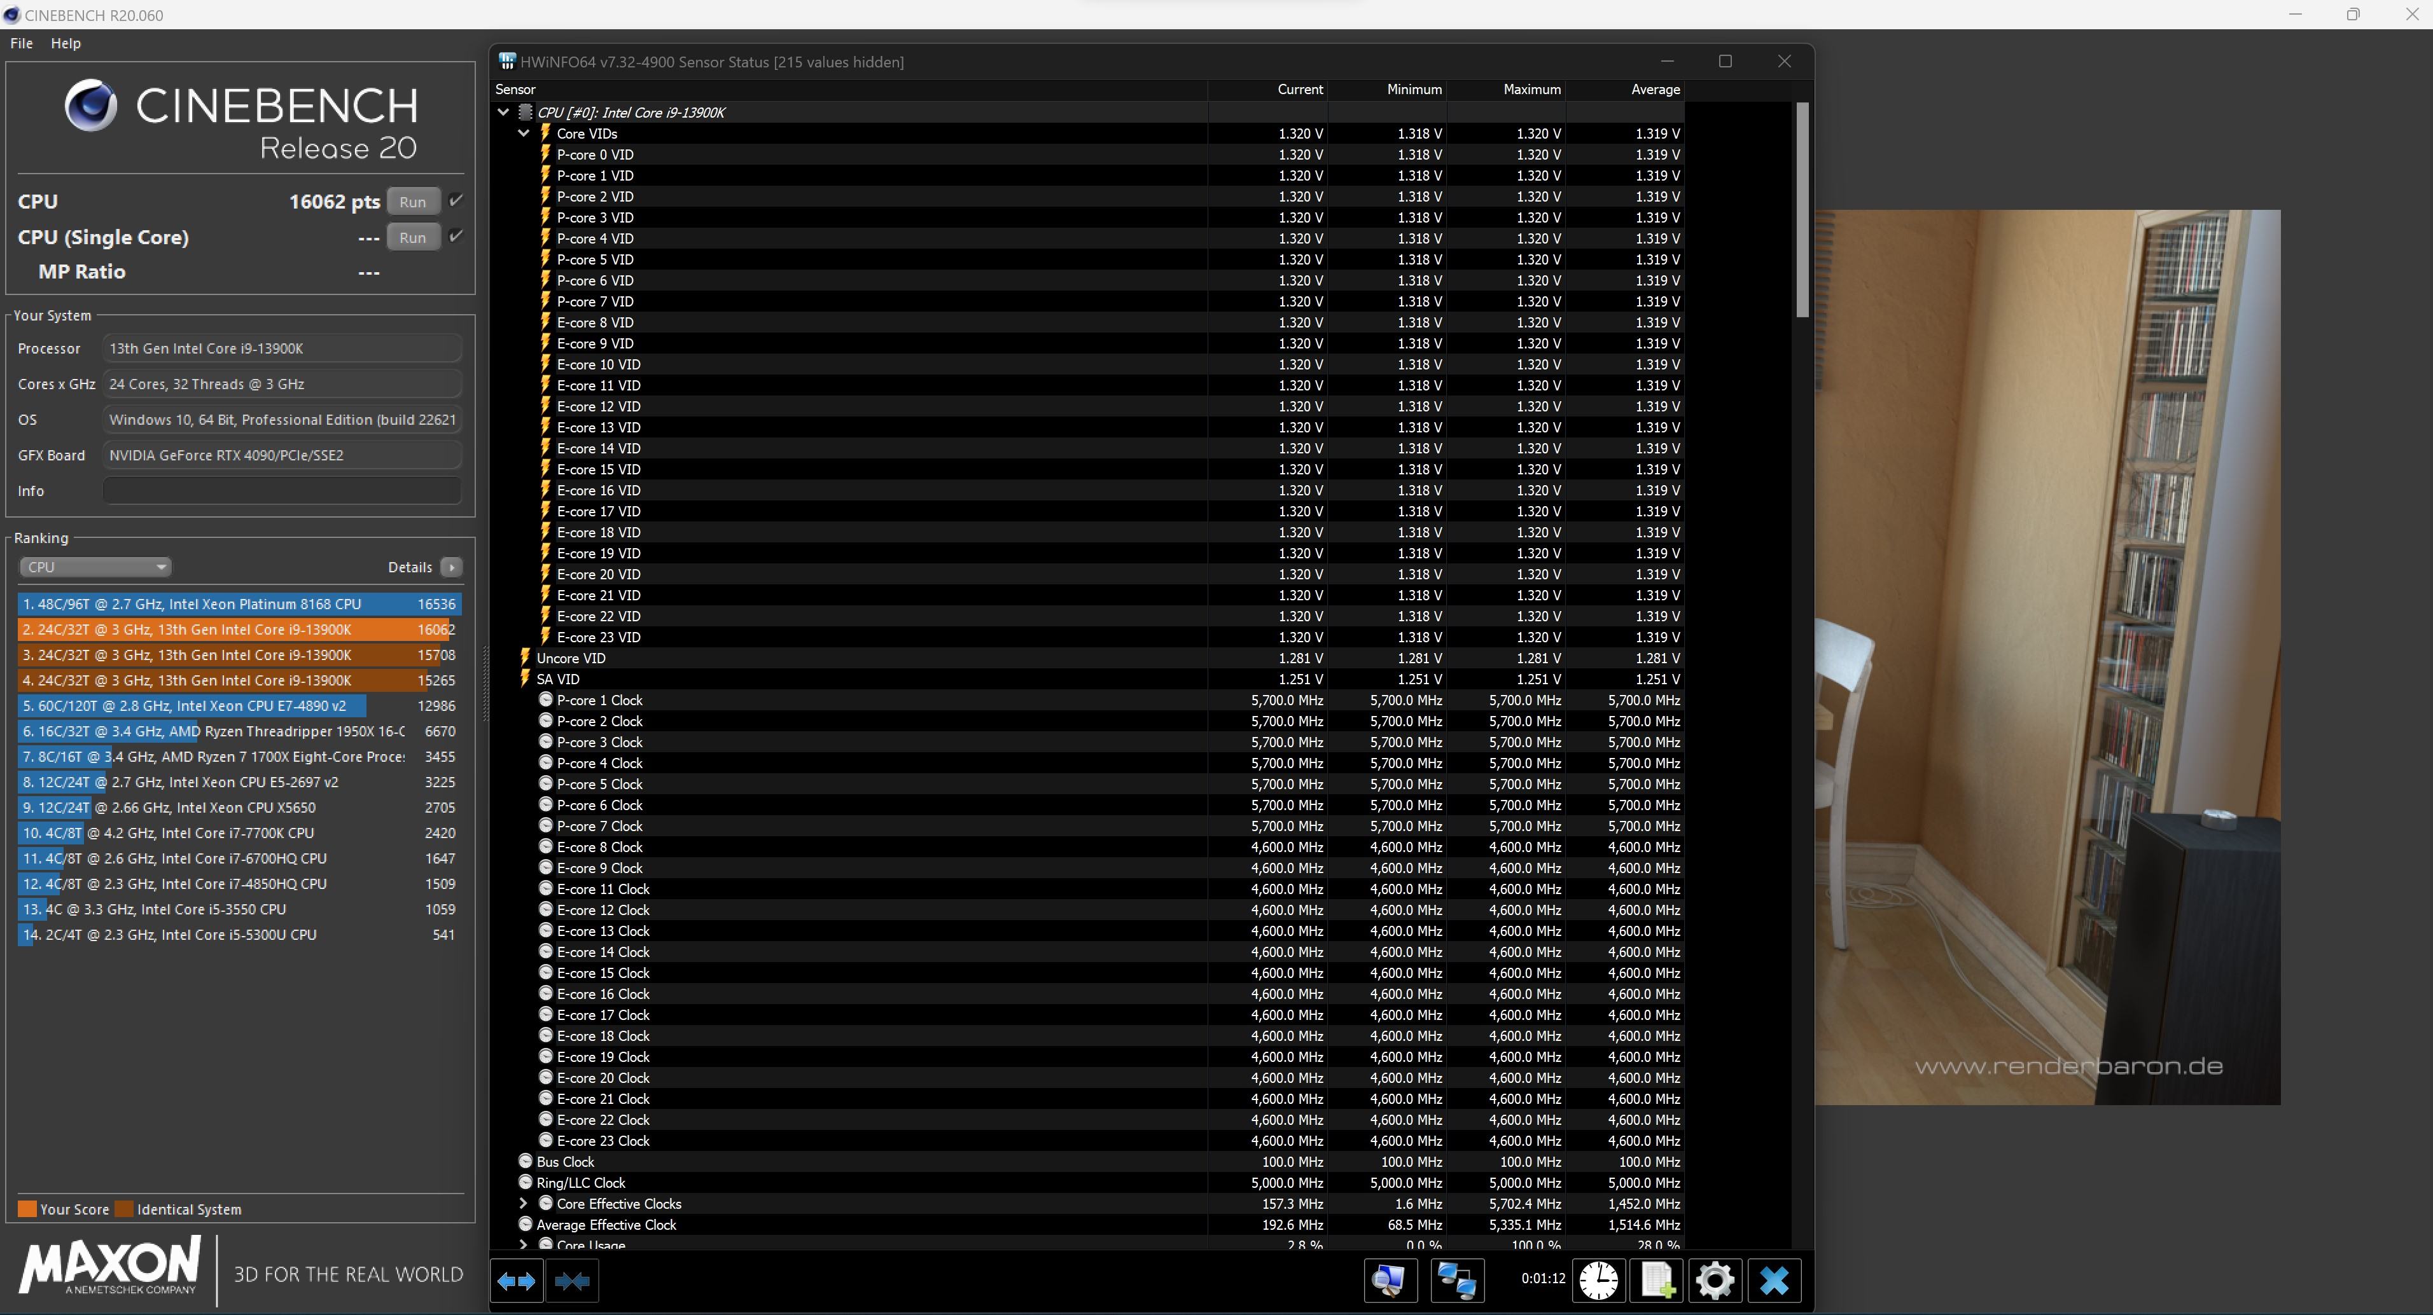
Task: Click the HWiNFO64 title bar app icon
Action: tap(507, 61)
